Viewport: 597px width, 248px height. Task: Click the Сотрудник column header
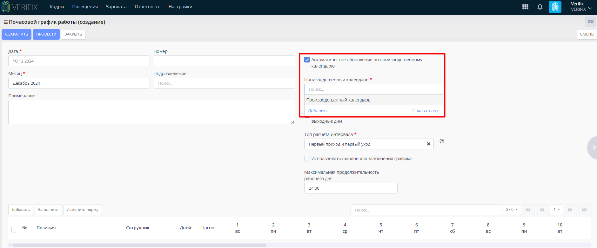pos(138,228)
